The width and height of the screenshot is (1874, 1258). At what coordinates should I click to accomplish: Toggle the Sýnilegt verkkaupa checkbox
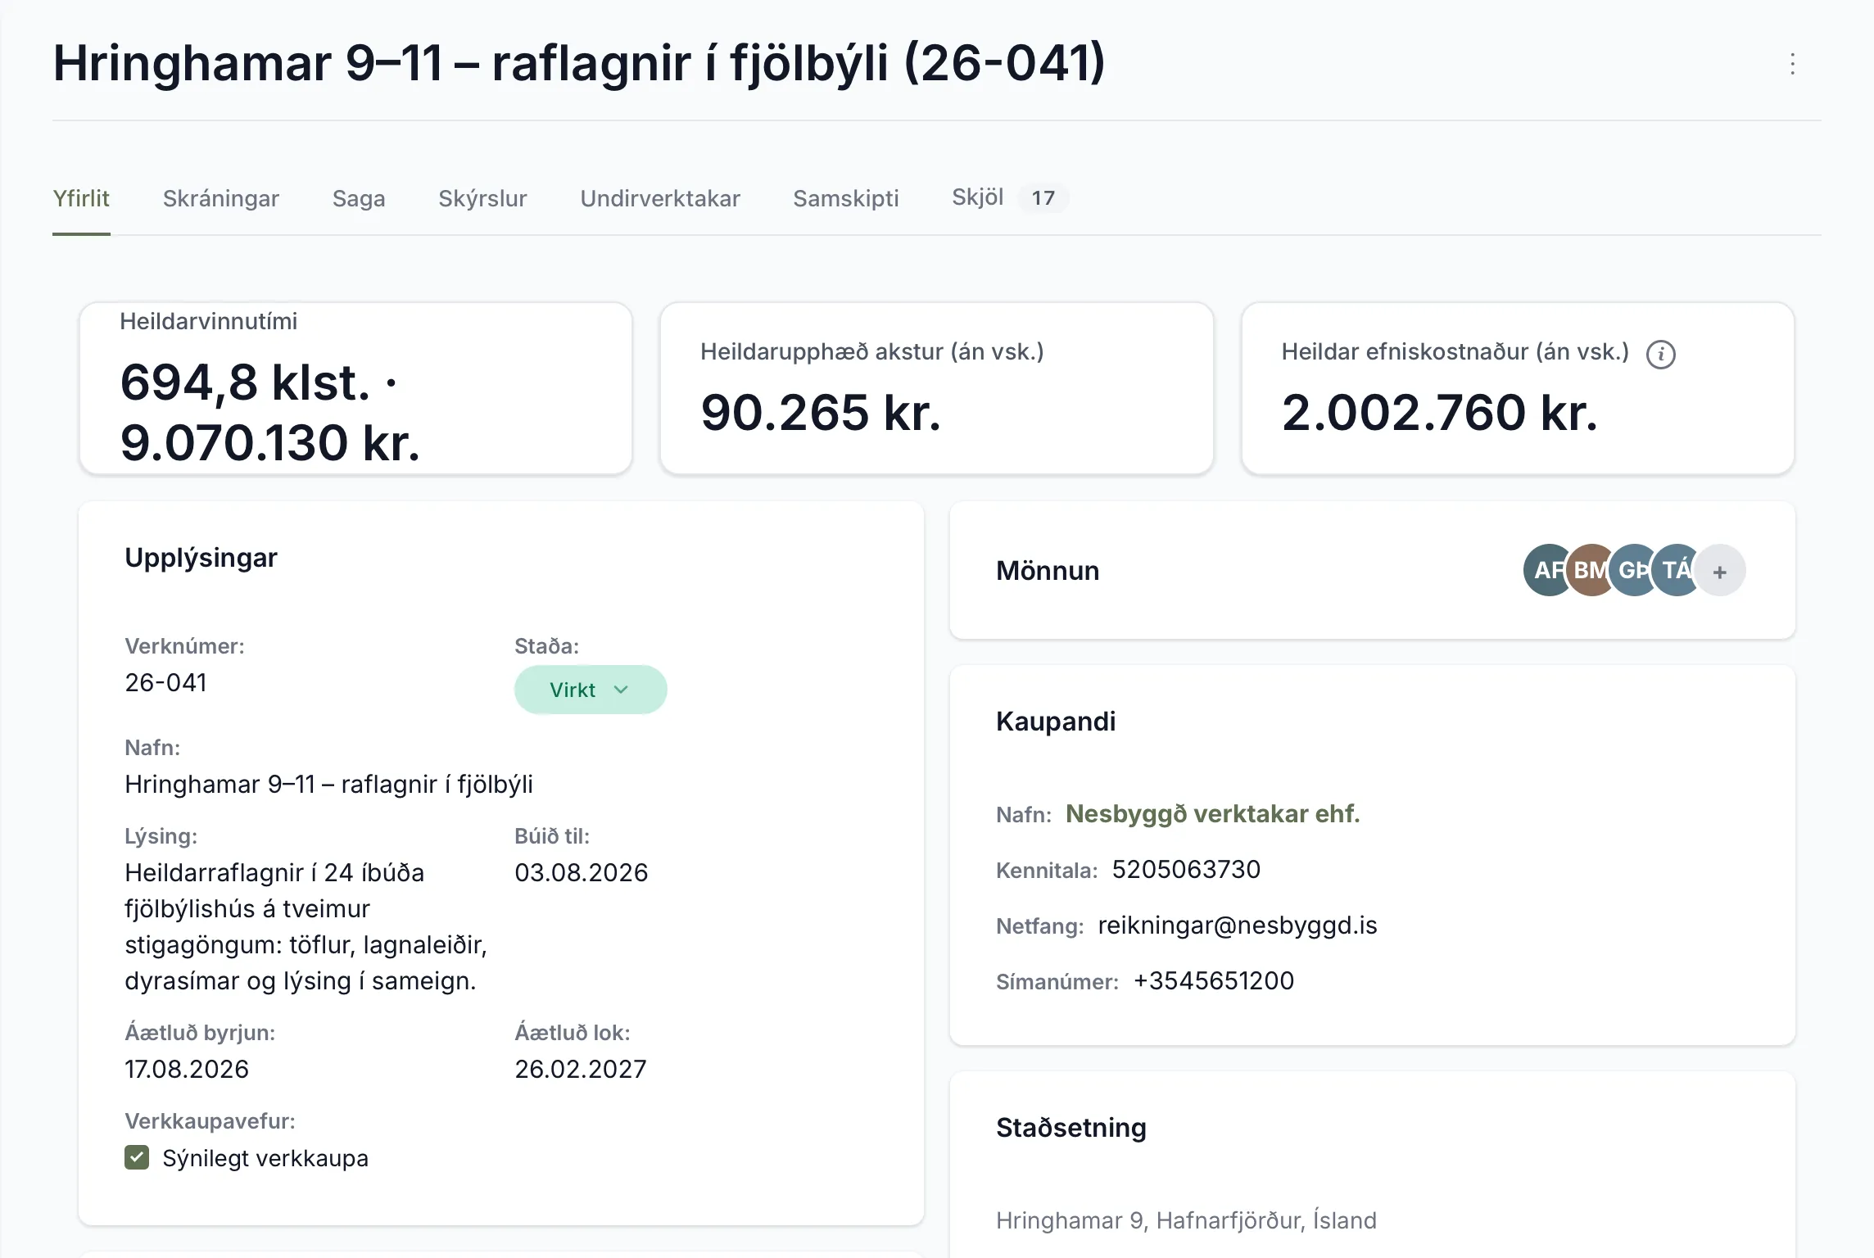coord(137,1157)
